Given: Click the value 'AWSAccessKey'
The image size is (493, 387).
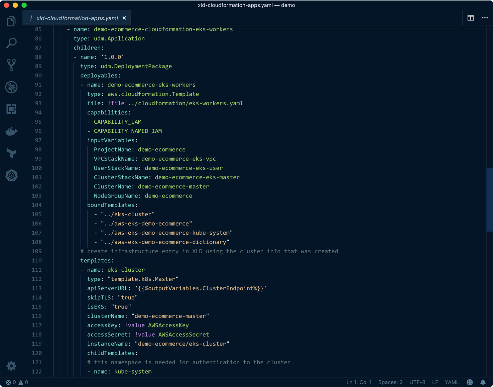Looking at the screenshot, I should 168,325.
